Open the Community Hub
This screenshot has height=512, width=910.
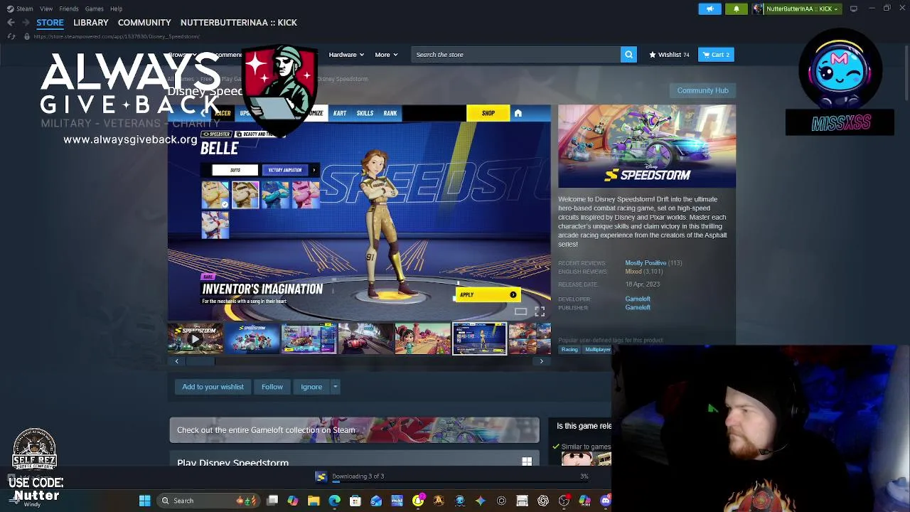(x=702, y=90)
